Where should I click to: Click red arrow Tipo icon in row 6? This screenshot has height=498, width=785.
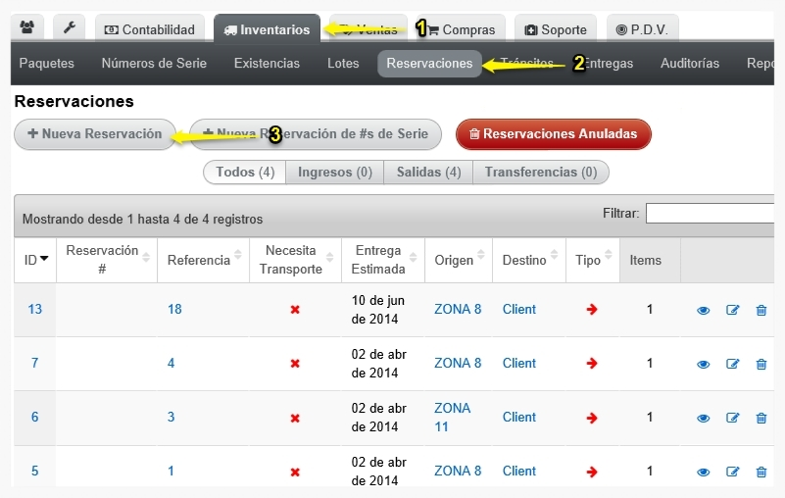(x=592, y=418)
